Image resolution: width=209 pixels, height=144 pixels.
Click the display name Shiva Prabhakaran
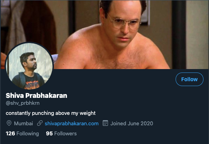pyautogui.click(x=37, y=95)
